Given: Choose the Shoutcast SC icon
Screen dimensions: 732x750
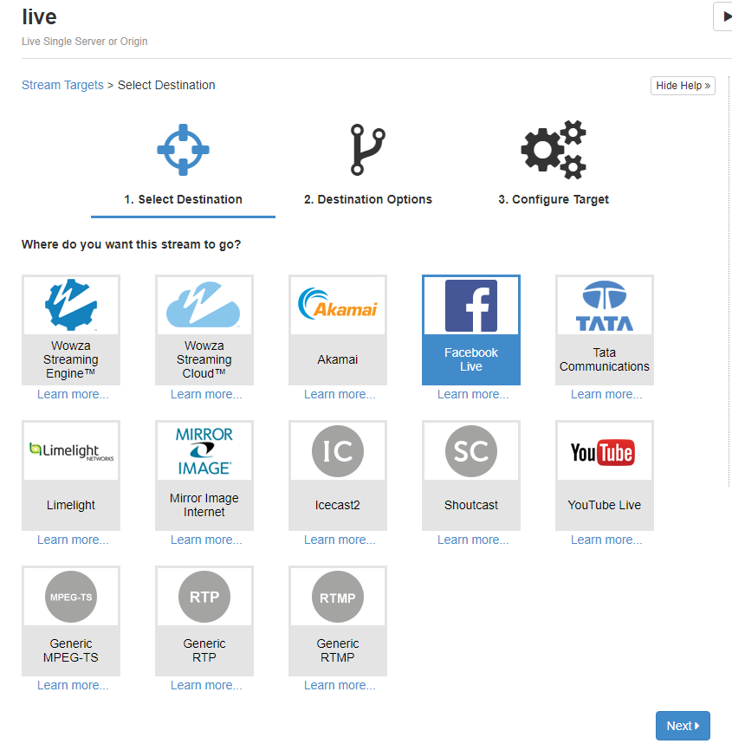Looking at the screenshot, I should click(471, 451).
